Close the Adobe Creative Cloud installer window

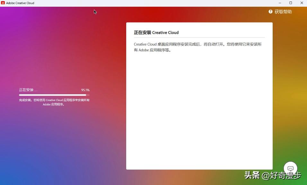(x=302, y=3)
